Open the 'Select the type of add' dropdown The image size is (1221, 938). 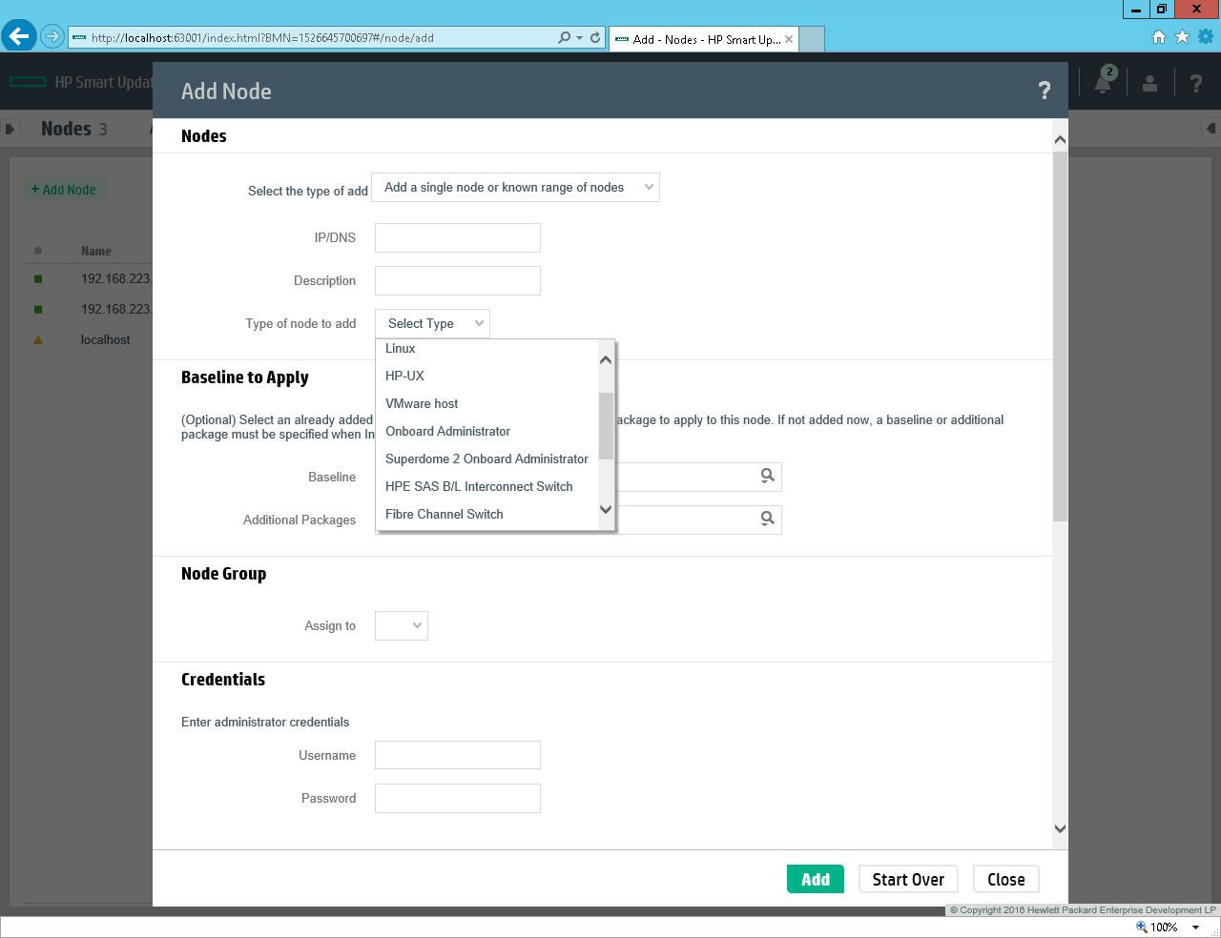pyautogui.click(x=515, y=188)
